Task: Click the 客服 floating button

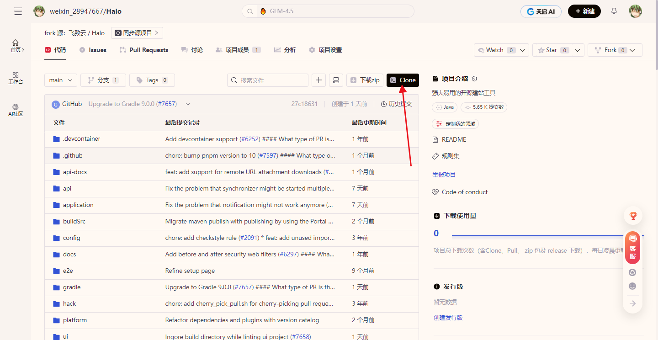Action: (x=632, y=248)
